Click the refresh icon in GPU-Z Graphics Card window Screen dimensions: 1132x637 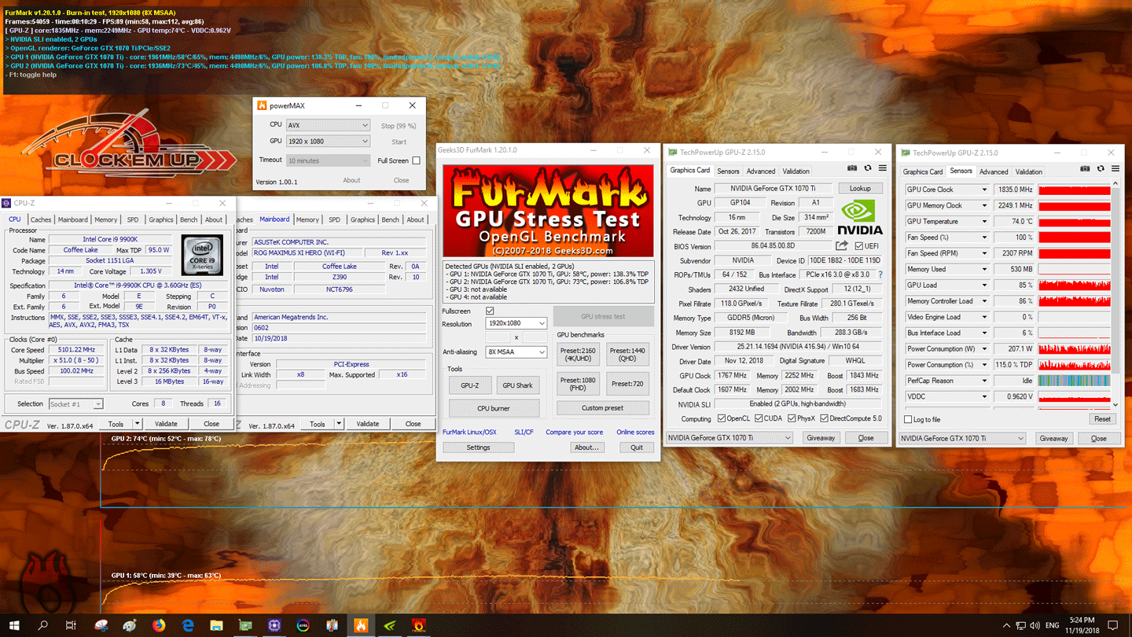click(x=868, y=168)
